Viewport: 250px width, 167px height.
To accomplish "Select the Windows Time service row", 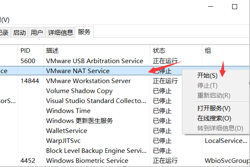I will pos(91,111).
